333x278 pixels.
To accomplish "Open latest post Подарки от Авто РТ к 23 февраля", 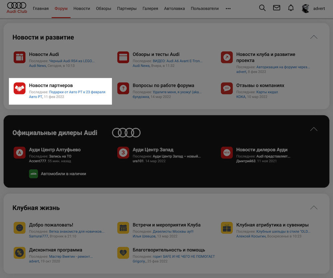I will coord(77,92).
